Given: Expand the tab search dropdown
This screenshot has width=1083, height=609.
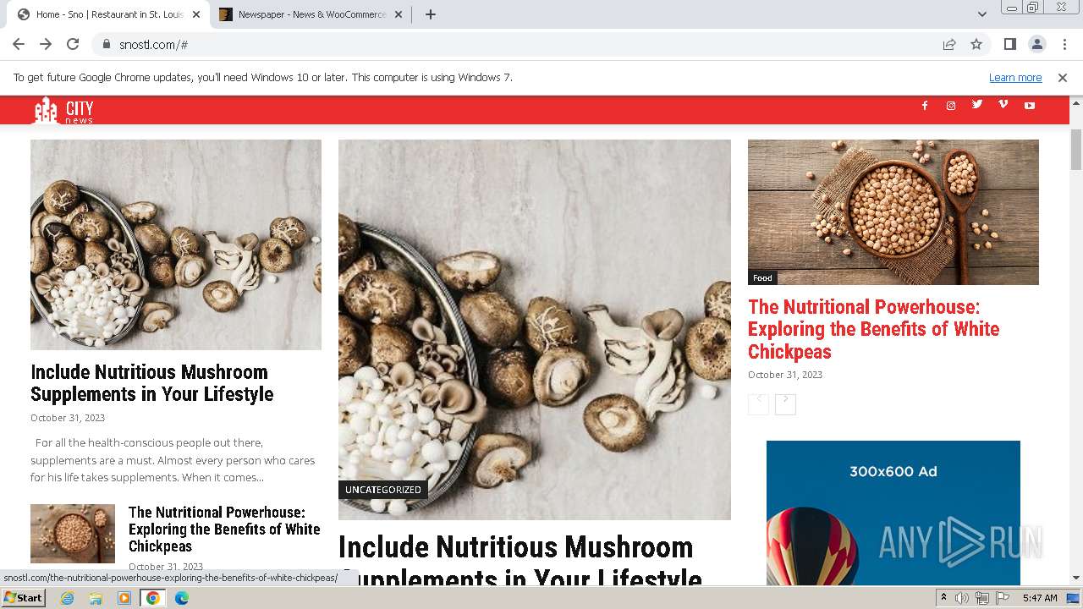Looking at the screenshot, I should [x=982, y=14].
